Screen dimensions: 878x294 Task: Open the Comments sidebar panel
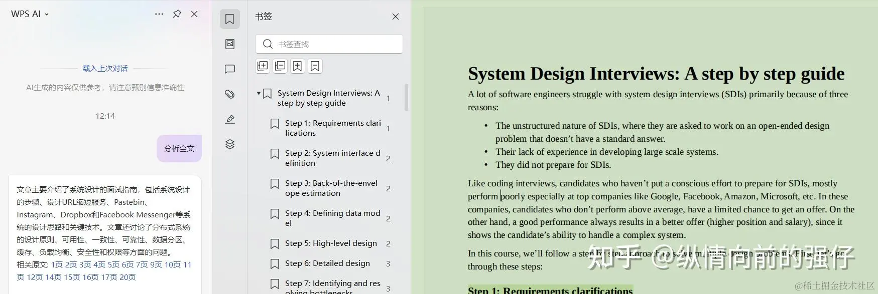click(230, 69)
